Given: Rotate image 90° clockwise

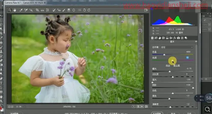Looking at the screenshot, I should pyautogui.click(x=89, y=10).
